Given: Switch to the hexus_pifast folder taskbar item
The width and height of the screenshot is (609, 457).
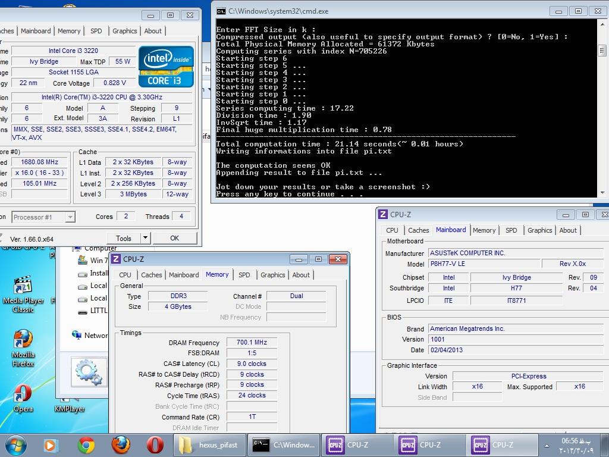Looking at the screenshot, I should pos(210,445).
